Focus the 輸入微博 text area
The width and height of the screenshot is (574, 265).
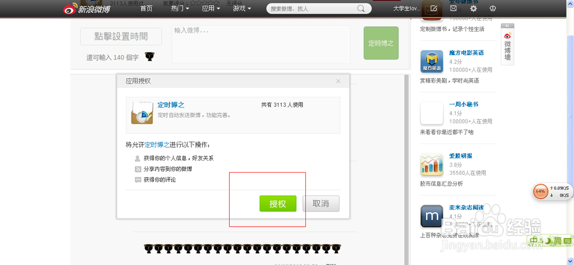tap(261, 44)
